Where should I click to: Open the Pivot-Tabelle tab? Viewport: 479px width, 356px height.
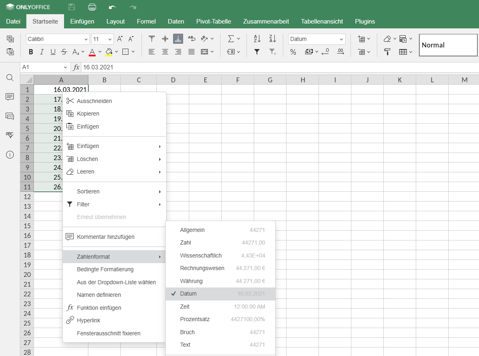[x=214, y=21]
